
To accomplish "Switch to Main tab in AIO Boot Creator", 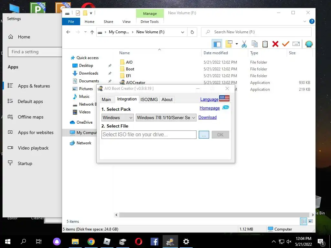I will pyautogui.click(x=106, y=99).
